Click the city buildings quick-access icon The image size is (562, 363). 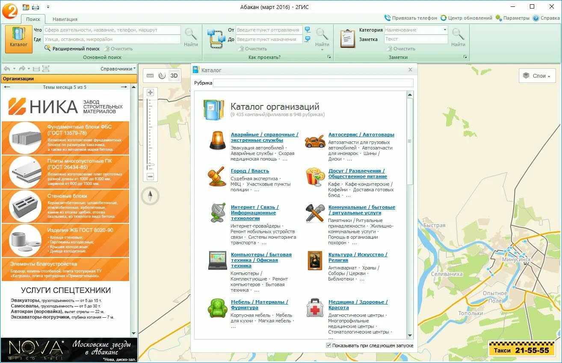tap(26, 7)
